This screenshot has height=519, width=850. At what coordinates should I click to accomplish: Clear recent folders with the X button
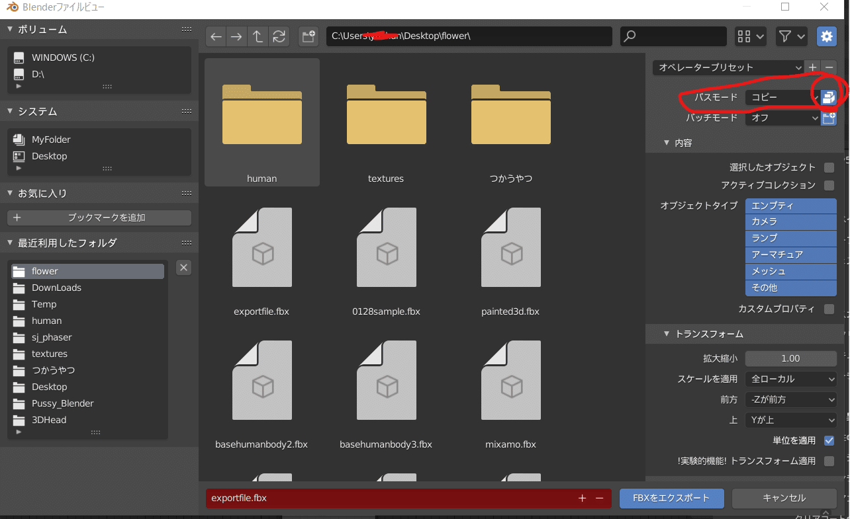[184, 268]
